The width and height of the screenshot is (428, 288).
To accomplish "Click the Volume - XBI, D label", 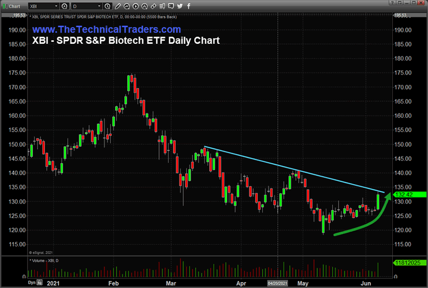I will 44,261.
